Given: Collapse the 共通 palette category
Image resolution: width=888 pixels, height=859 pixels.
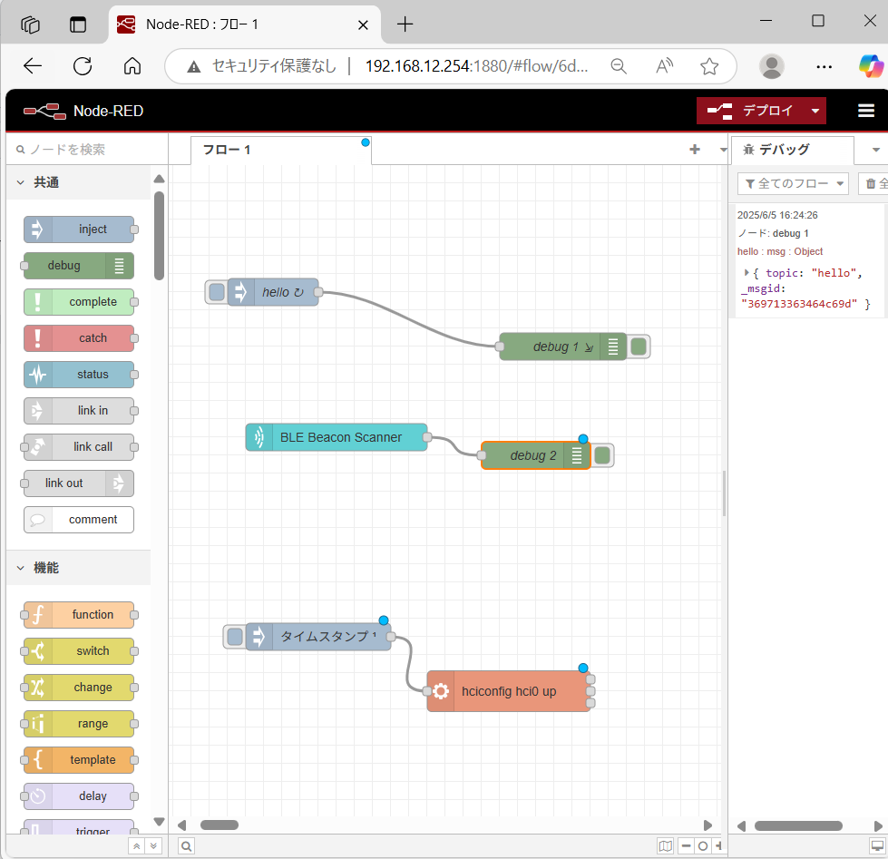Looking at the screenshot, I should 79,182.
